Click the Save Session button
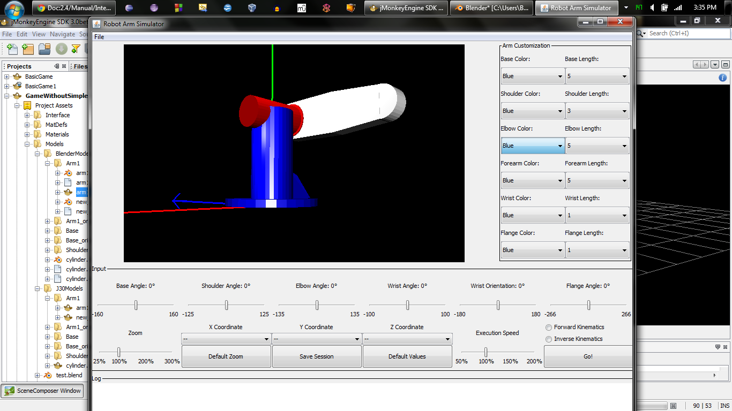 316,356
